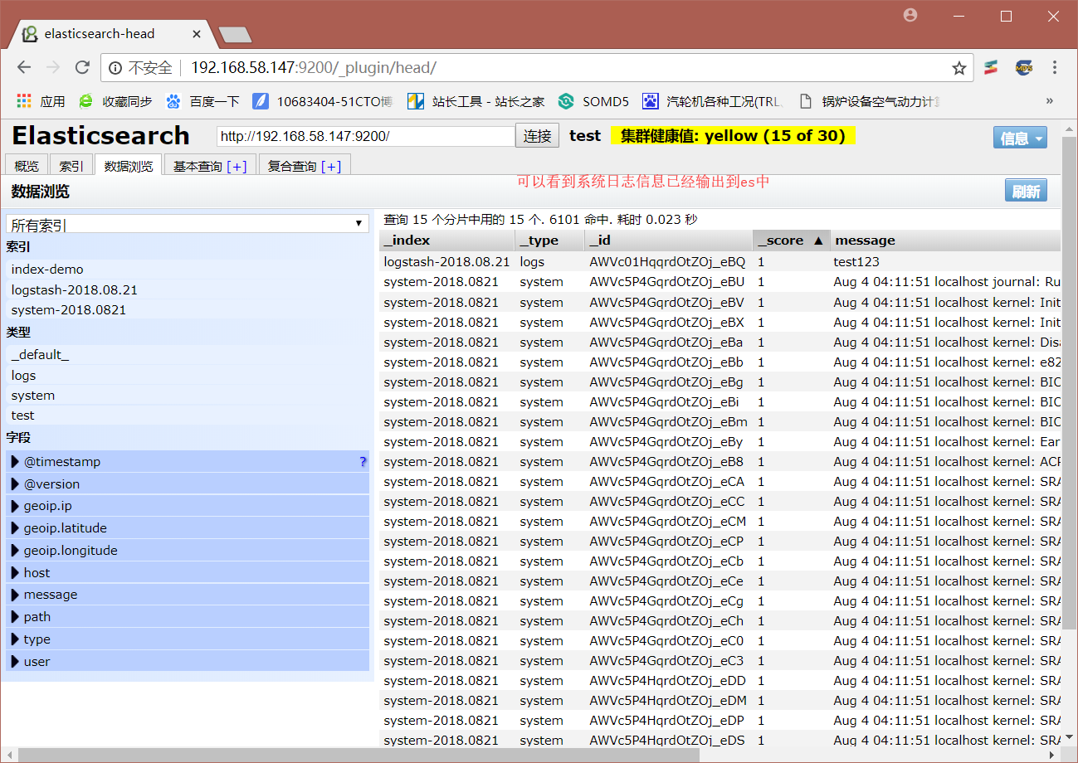The image size is (1078, 763).
Task: Click the browser forward arrow
Action: (53, 68)
